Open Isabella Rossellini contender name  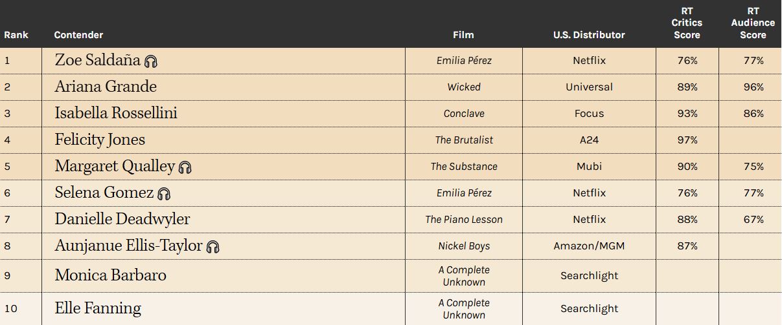116,113
